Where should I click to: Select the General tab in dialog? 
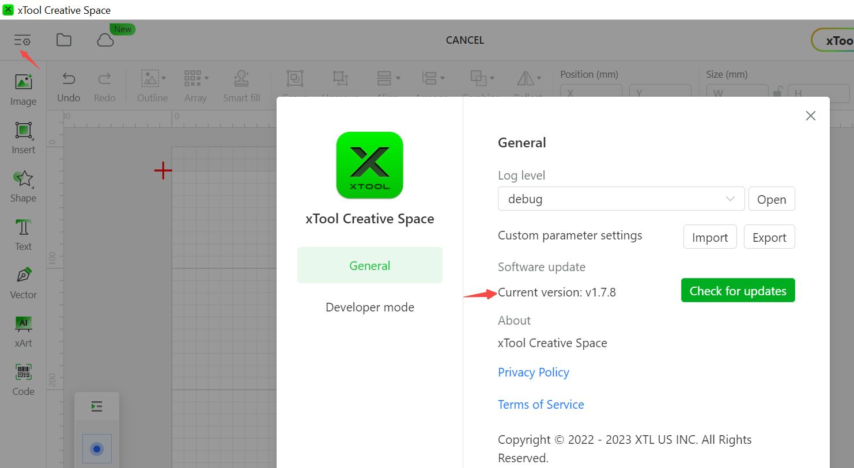(370, 265)
